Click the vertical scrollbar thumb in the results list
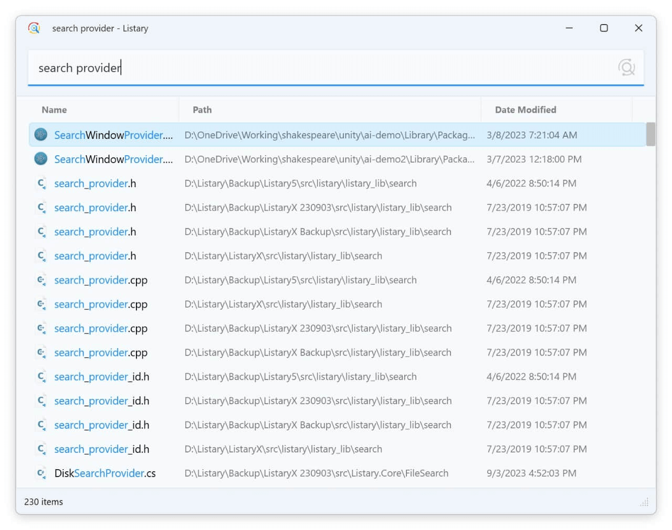 (x=650, y=134)
